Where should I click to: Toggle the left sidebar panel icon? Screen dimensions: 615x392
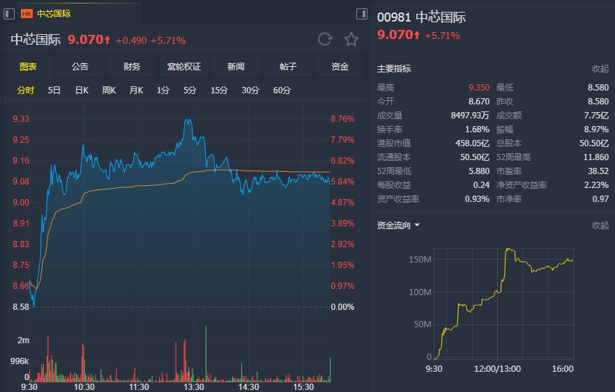(x=9, y=13)
